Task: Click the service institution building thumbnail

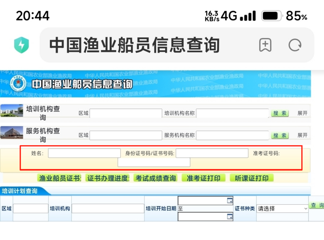Action: coord(12,133)
